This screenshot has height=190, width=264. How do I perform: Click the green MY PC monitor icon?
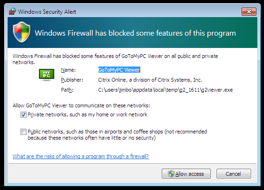47,75
